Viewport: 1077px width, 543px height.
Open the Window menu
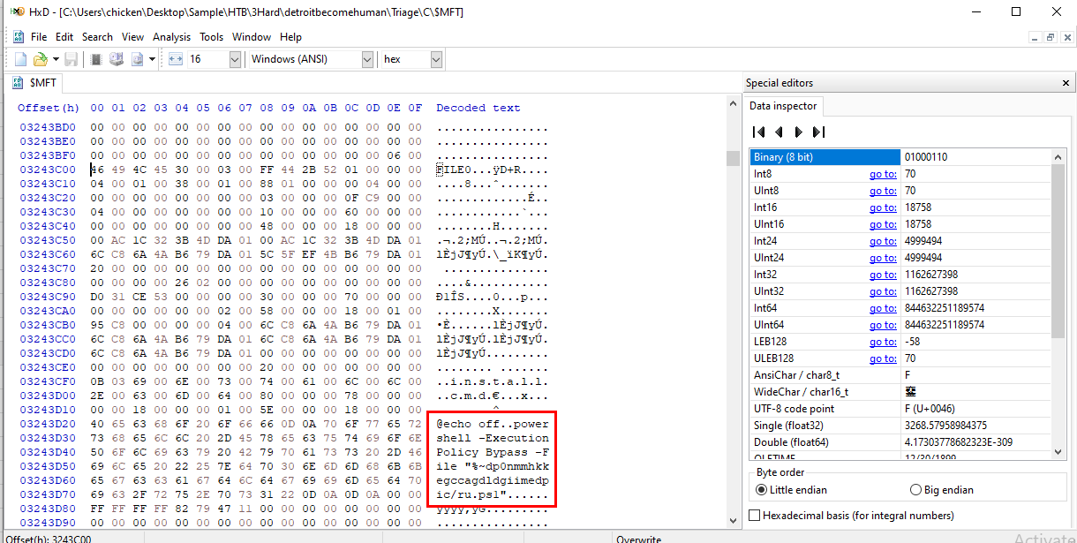pyautogui.click(x=252, y=37)
